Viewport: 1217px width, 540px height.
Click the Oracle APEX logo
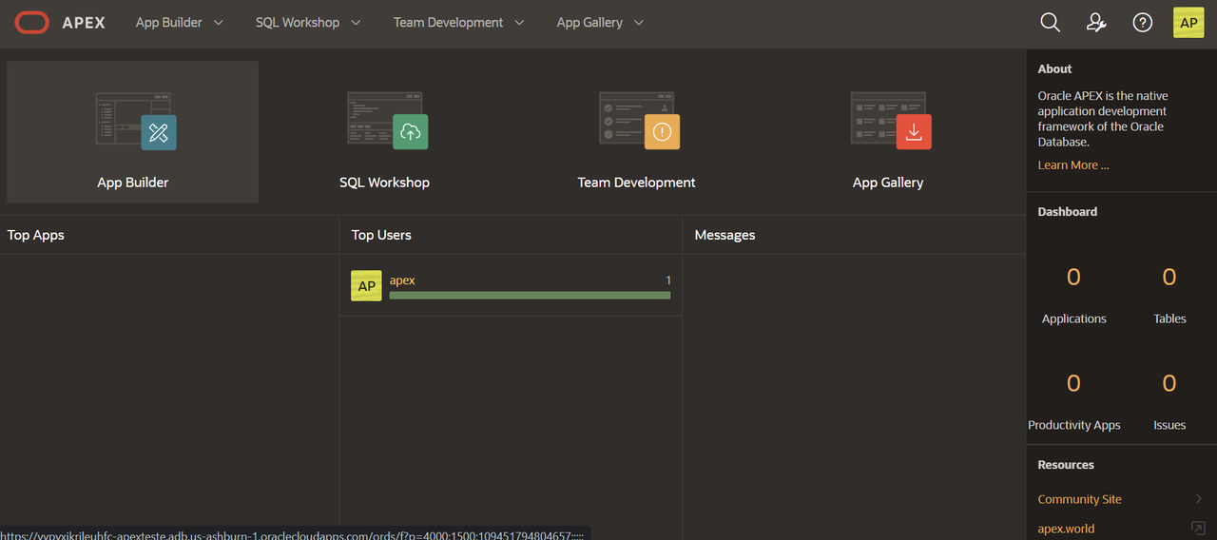pos(31,23)
